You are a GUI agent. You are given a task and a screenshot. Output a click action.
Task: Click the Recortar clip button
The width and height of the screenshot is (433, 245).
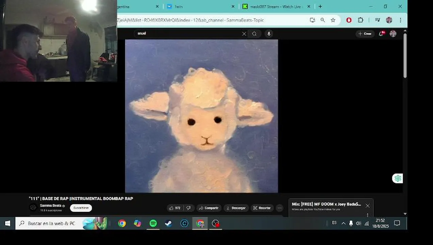(262, 208)
